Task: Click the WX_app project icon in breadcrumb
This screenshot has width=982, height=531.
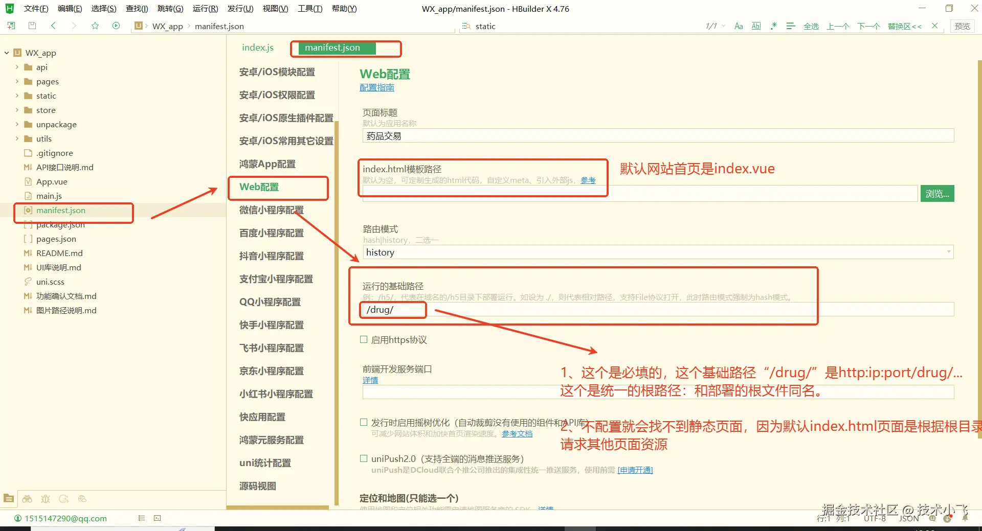Action: click(x=138, y=26)
